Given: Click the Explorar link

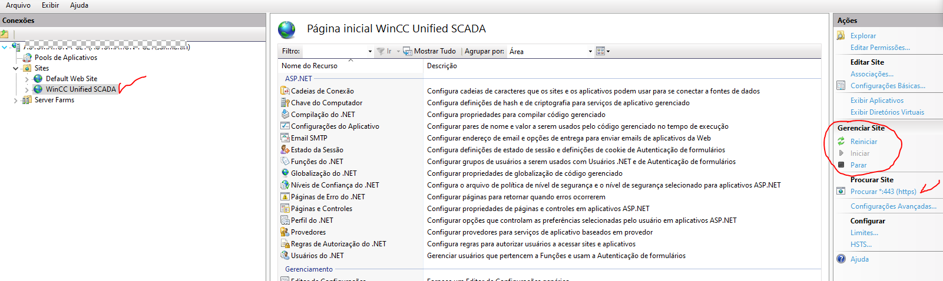Looking at the screenshot, I should (x=863, y=36).
